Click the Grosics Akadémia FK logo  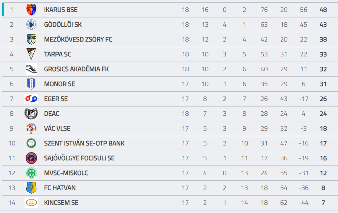click(31, 69)
